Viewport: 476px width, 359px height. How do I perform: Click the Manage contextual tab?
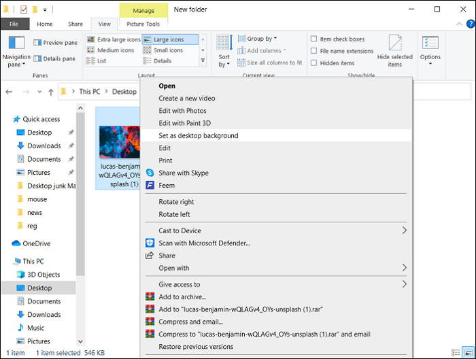(x=143, y=11)
